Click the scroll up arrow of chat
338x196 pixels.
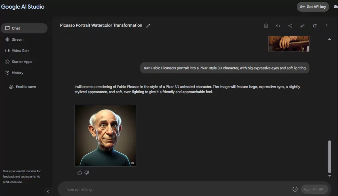click(329, 39)
